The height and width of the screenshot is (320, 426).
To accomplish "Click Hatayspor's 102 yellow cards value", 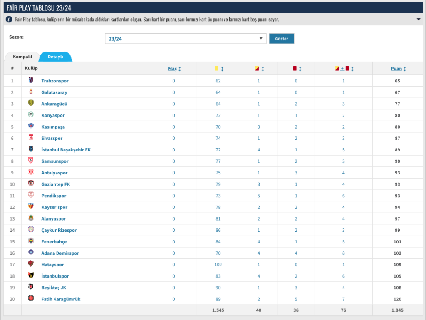I will click(x=218, y=265).
